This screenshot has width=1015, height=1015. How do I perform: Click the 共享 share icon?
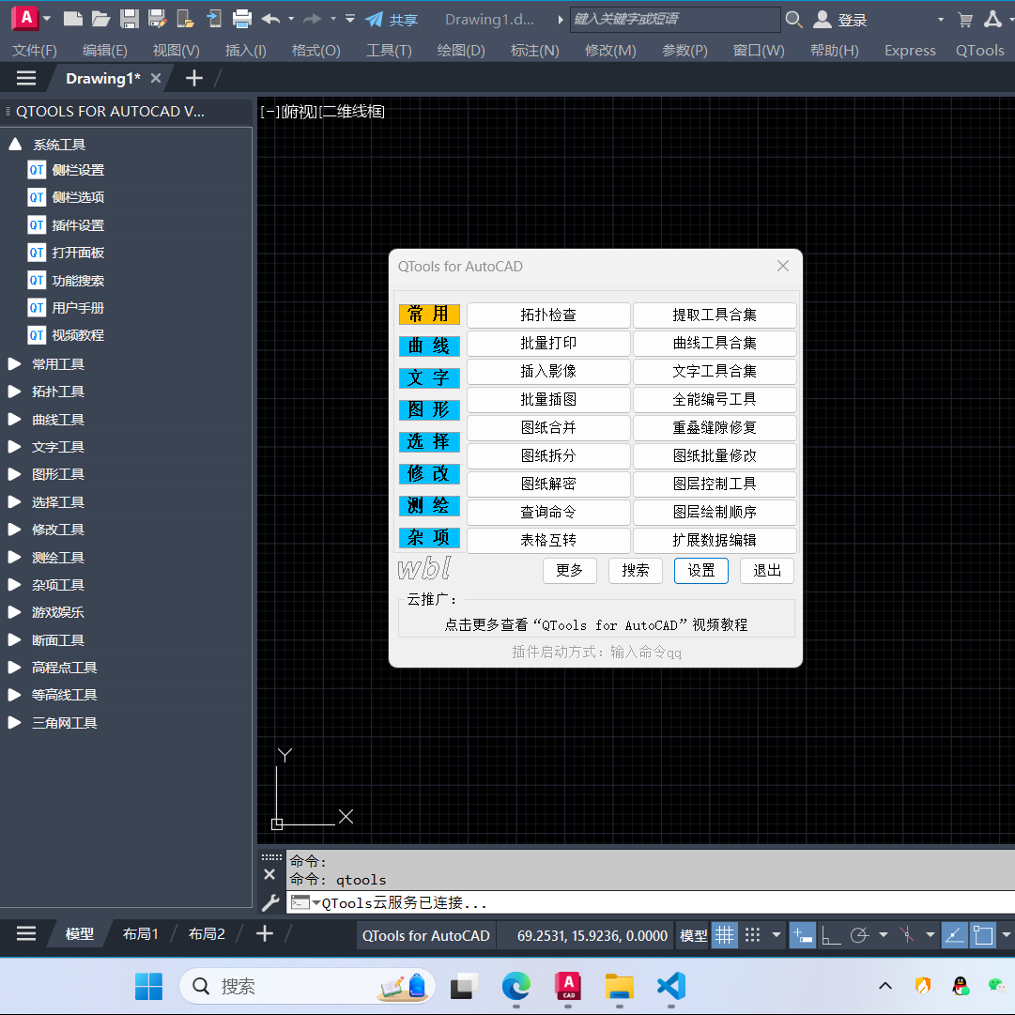pos(374,20)
